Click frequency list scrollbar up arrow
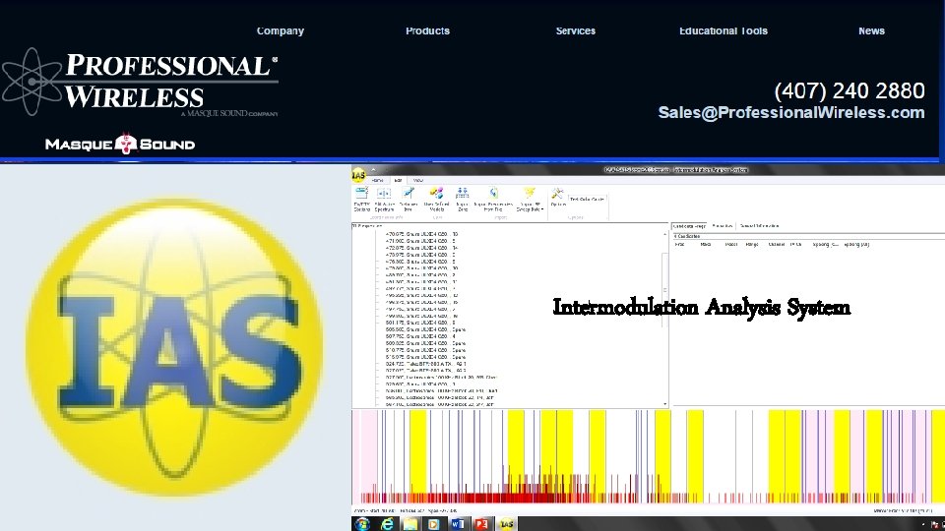Screen dimensions: 945x531 (x=664, y=234)
